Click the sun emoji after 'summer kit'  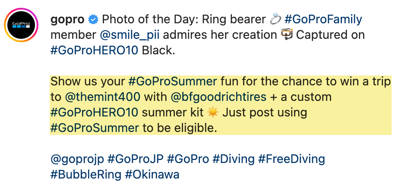[x=213, y=112]
